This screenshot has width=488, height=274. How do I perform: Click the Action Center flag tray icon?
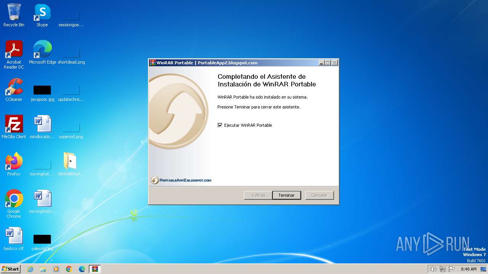[452, 269]
